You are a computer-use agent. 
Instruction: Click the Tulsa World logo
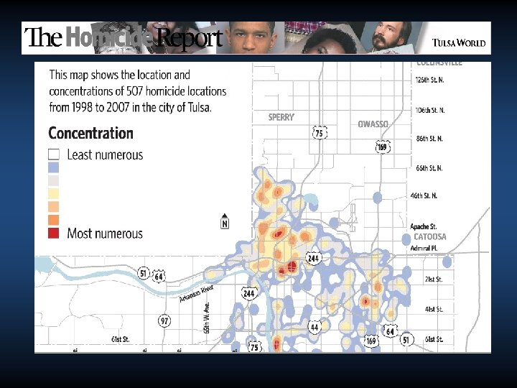[x=459, y=43]
